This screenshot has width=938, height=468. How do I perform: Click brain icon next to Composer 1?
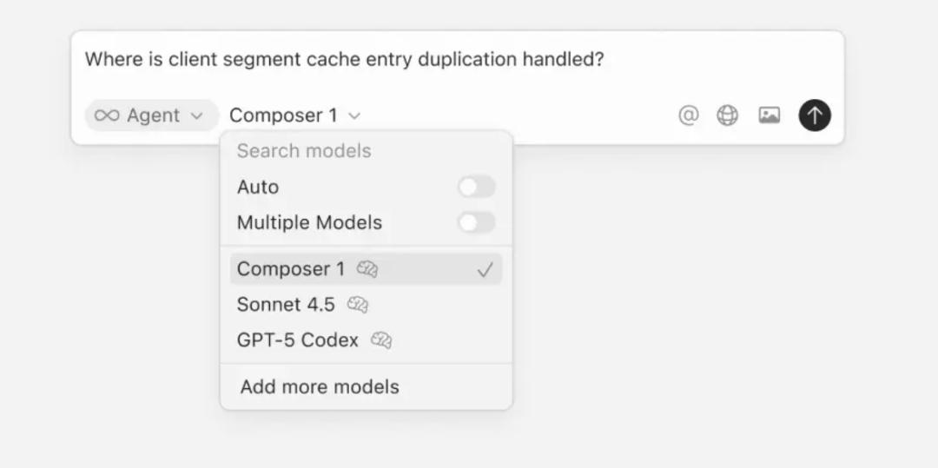click(x=367, y=269)
